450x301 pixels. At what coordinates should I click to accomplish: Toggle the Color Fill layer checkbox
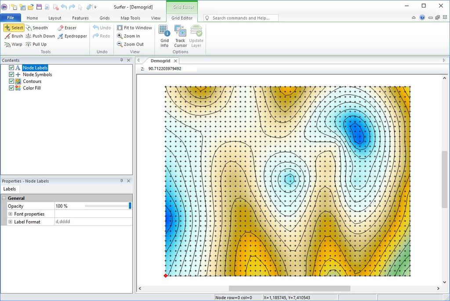pyautogui.click(x=11, y=88)
